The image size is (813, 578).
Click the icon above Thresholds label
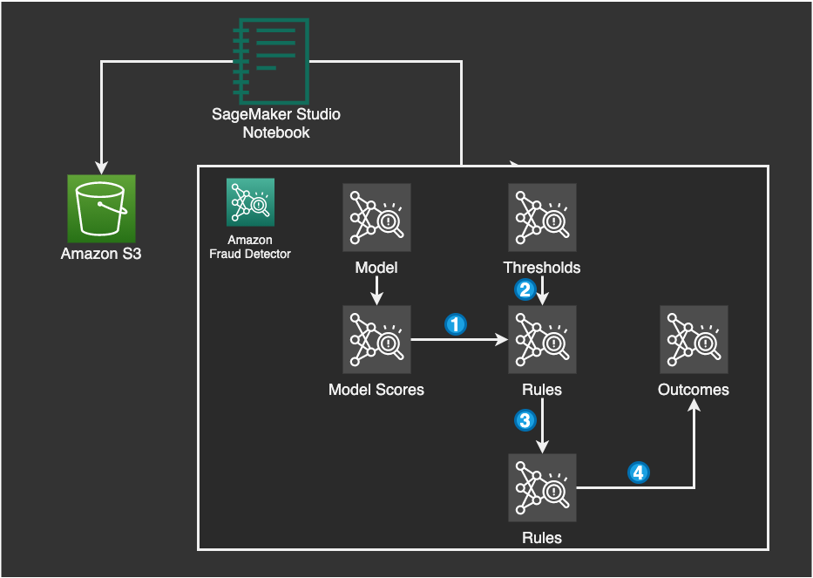(x=542, y=217)
